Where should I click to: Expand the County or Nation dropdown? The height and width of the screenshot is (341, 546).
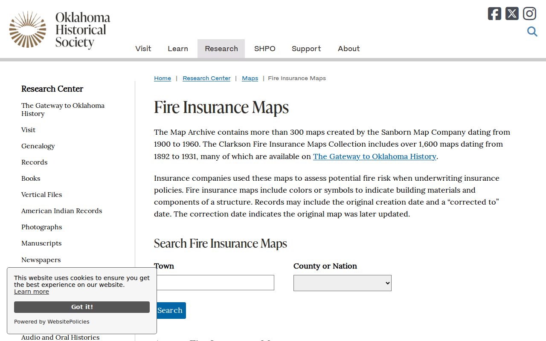tap(343, 283)
